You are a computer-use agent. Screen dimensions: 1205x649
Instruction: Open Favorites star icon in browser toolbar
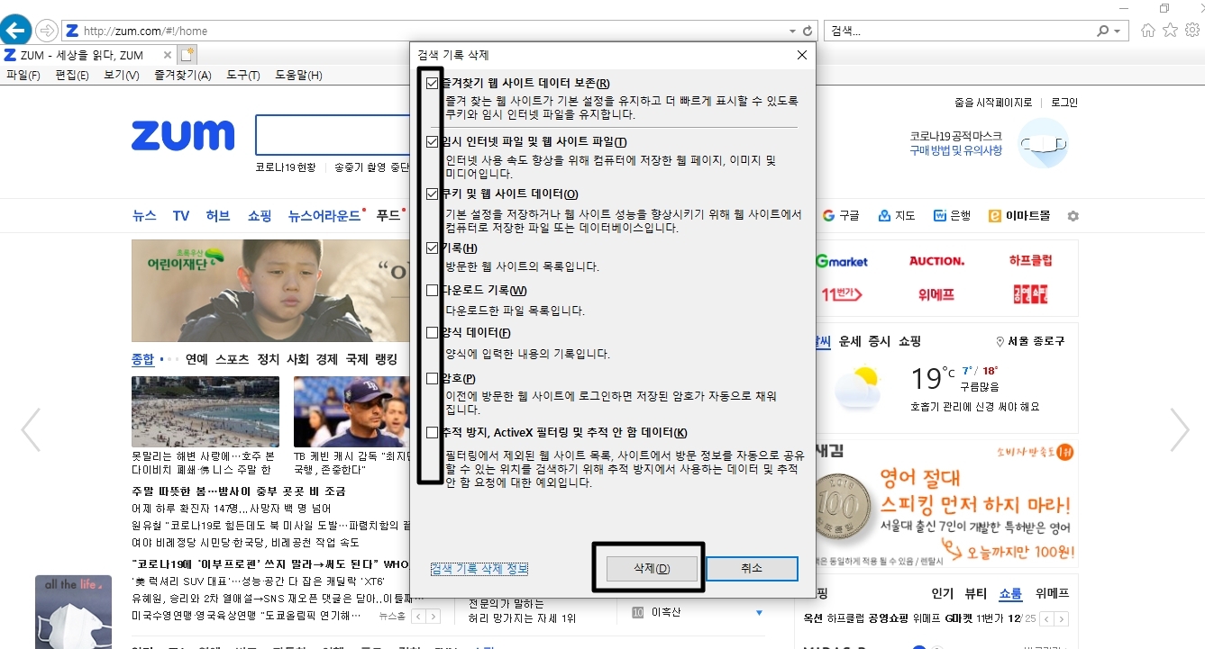(x=1170, y=31)
